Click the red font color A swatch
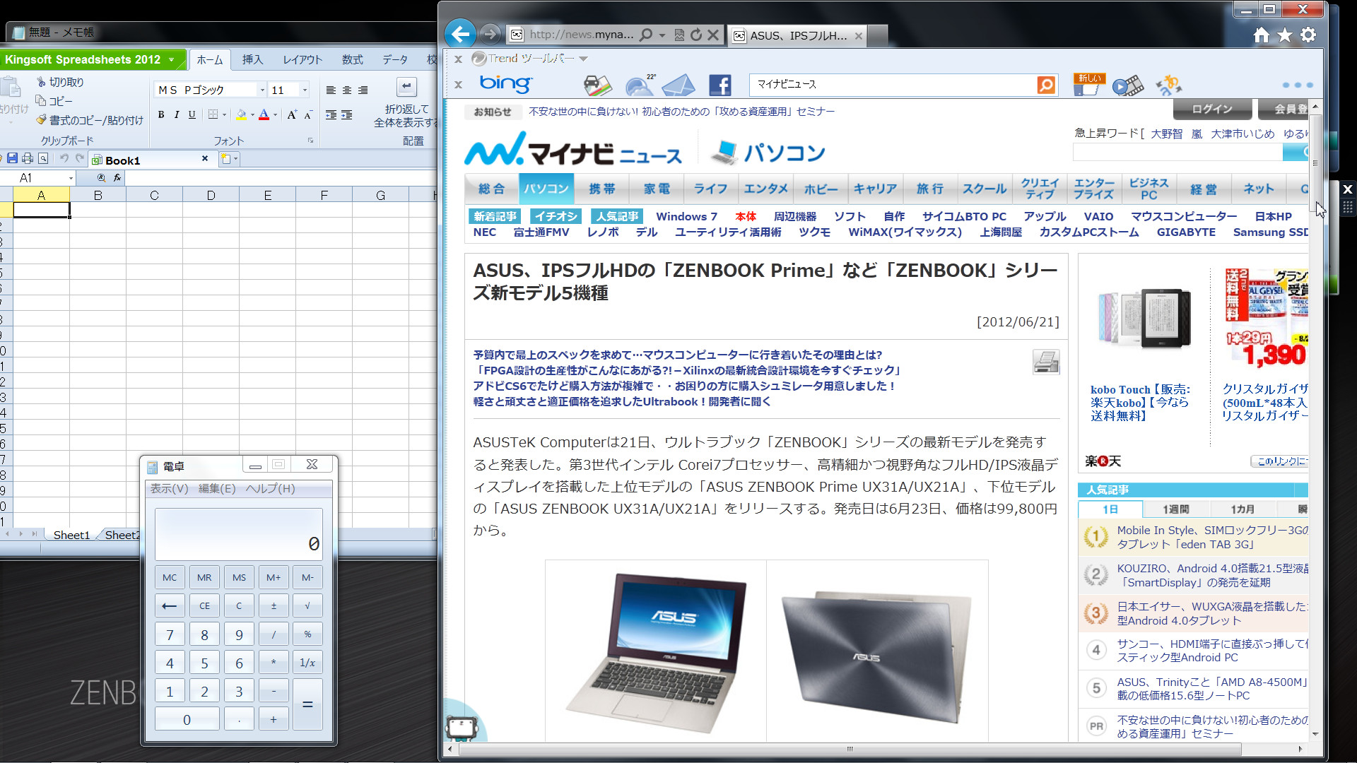This screenshot has width=1357, height=763. click(264, 114)
